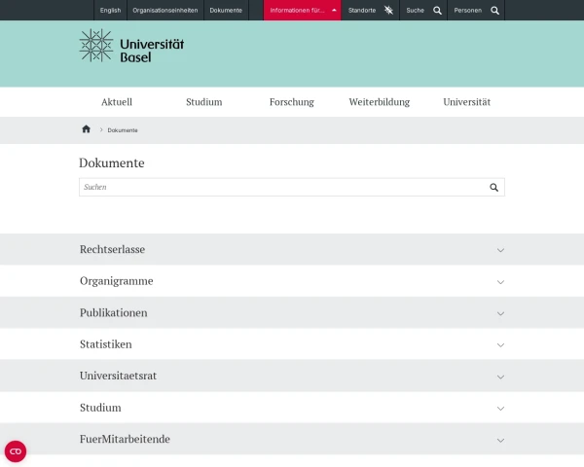Expand the Universitaetsrat section chevron
Image resolution: width=584 pixels, height=467 pixels.
[500, 377]
